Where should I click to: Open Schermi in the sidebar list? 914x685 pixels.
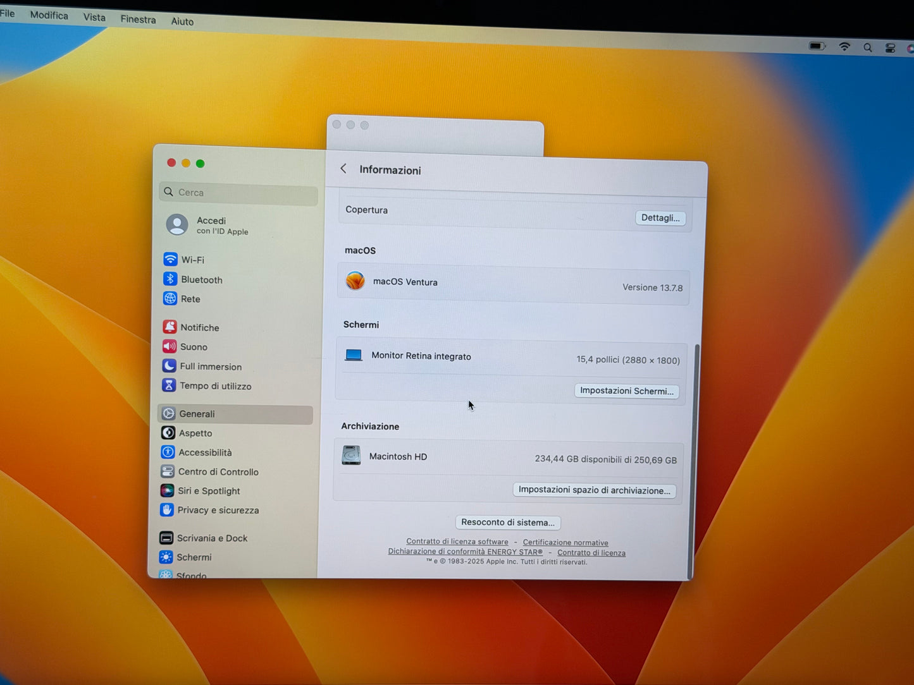click(186, 557)
